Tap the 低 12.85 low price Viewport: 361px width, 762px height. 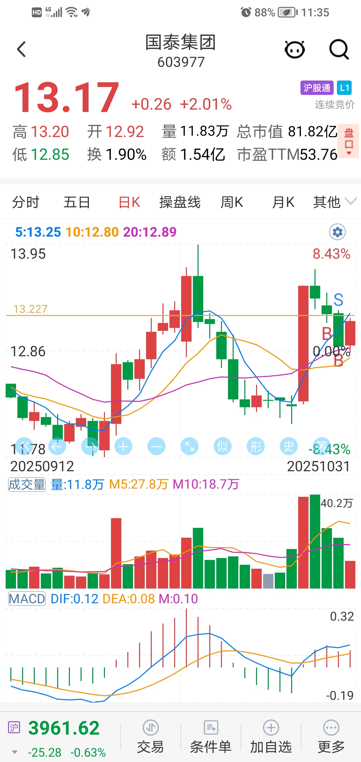point(41,154)
